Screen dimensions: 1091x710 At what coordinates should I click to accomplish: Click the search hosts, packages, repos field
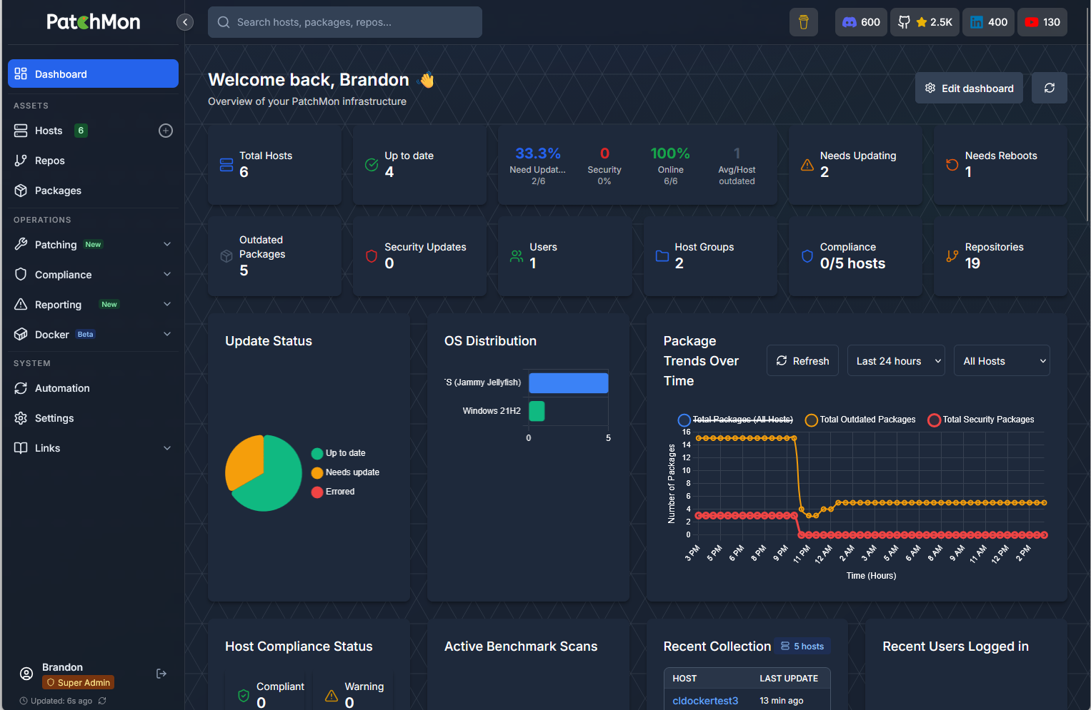pos(345,22)
